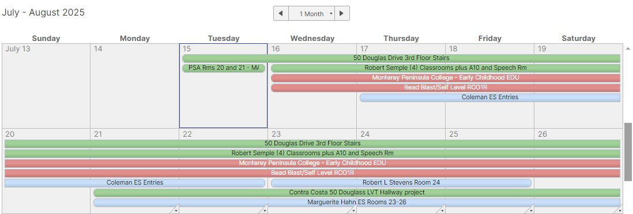Expand Thursday 24 day cell corner arrow
The image size is (633, 214).
pos(441,209)
